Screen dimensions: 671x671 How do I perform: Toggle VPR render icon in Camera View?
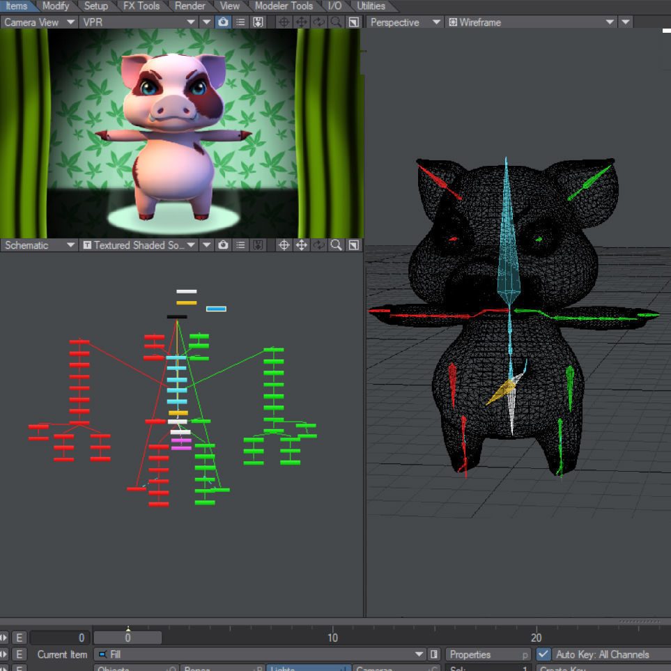pyautogui.click(x=223, y=22)
